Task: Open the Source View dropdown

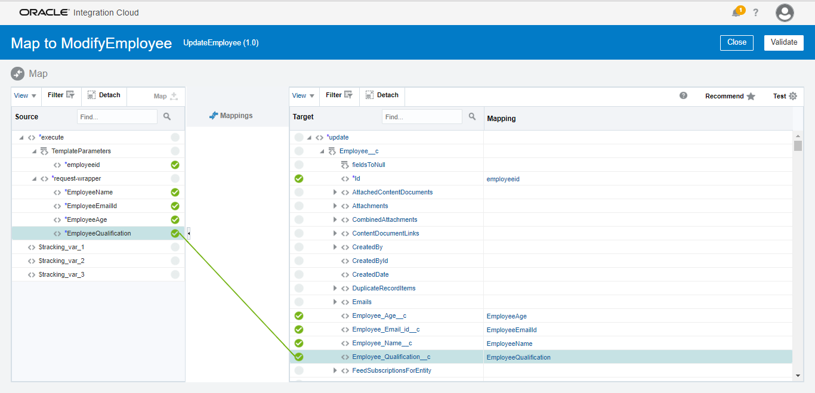Action: (25, 95)
